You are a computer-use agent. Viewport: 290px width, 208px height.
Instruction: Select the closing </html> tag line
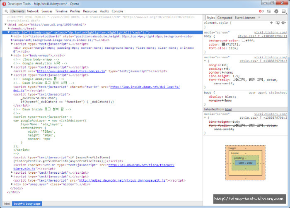[x=13, y=192]
